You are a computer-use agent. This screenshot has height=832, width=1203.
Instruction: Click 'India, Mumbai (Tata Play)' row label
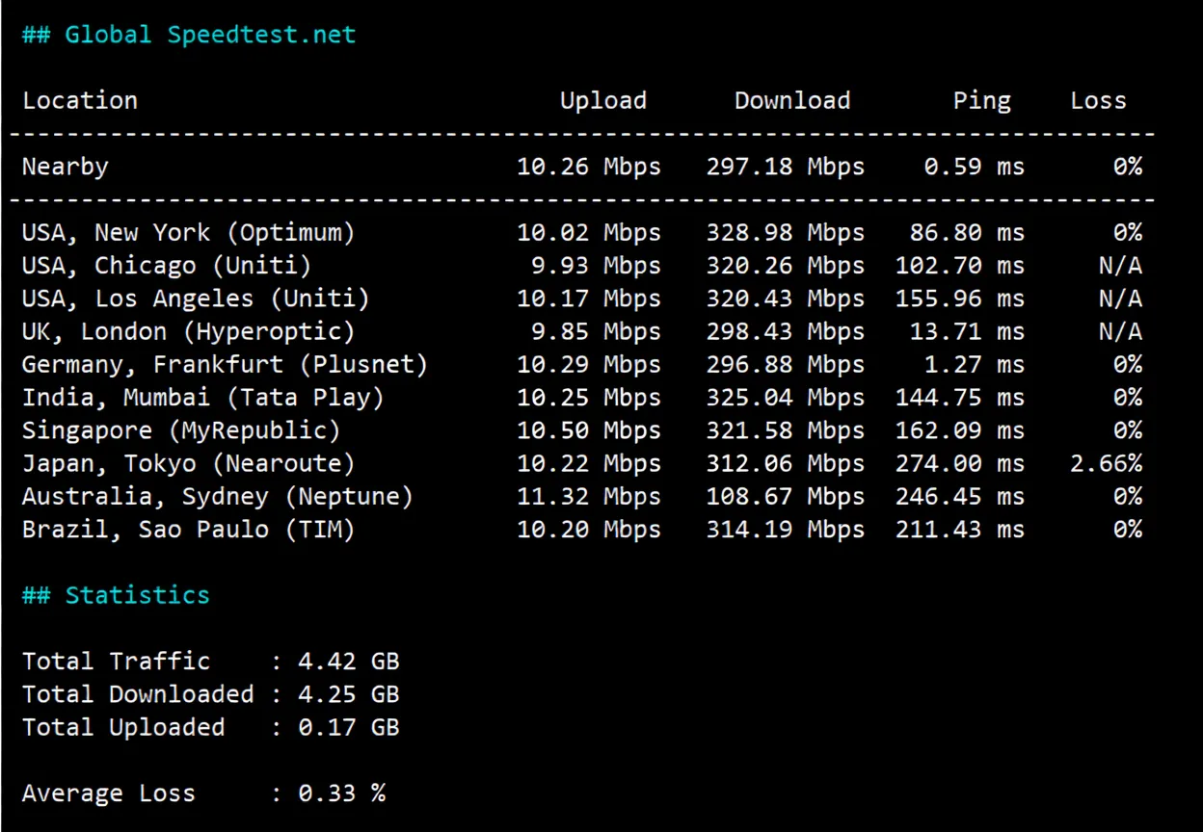[203, 397]
